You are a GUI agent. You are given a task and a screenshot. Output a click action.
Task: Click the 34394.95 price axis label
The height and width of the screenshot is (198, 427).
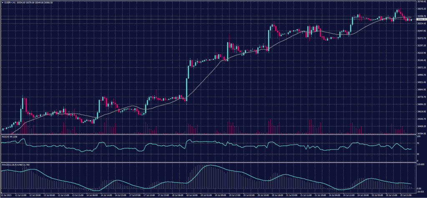(x=420, y=133)
